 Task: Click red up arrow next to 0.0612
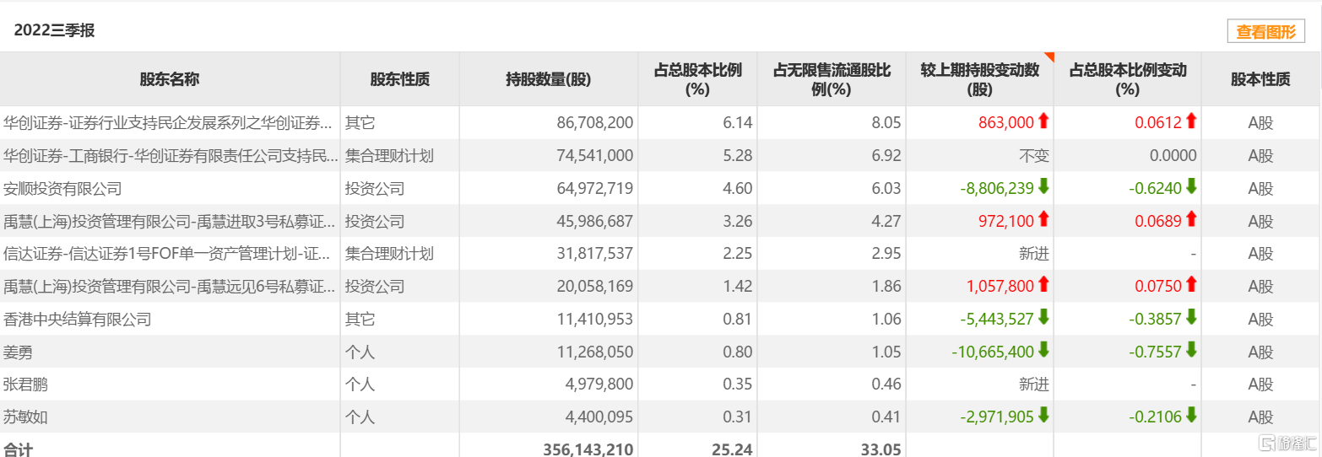pos(1191,121)
